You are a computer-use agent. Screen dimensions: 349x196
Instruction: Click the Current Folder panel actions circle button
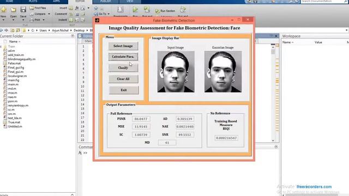pyautogui.click(x=73, y=36)
